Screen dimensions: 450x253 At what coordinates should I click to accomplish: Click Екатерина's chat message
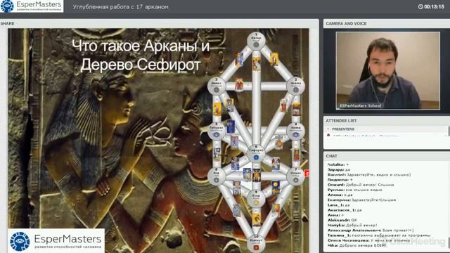click(x=361, y=200)
